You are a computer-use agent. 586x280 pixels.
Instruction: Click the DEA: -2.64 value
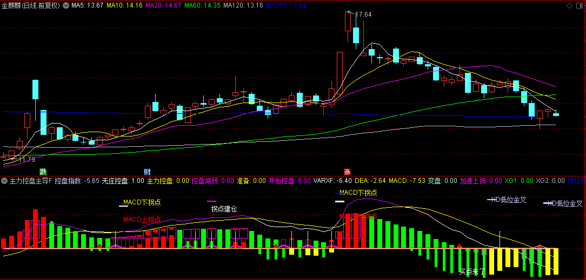pyautogui.click(x=370, y=181)
